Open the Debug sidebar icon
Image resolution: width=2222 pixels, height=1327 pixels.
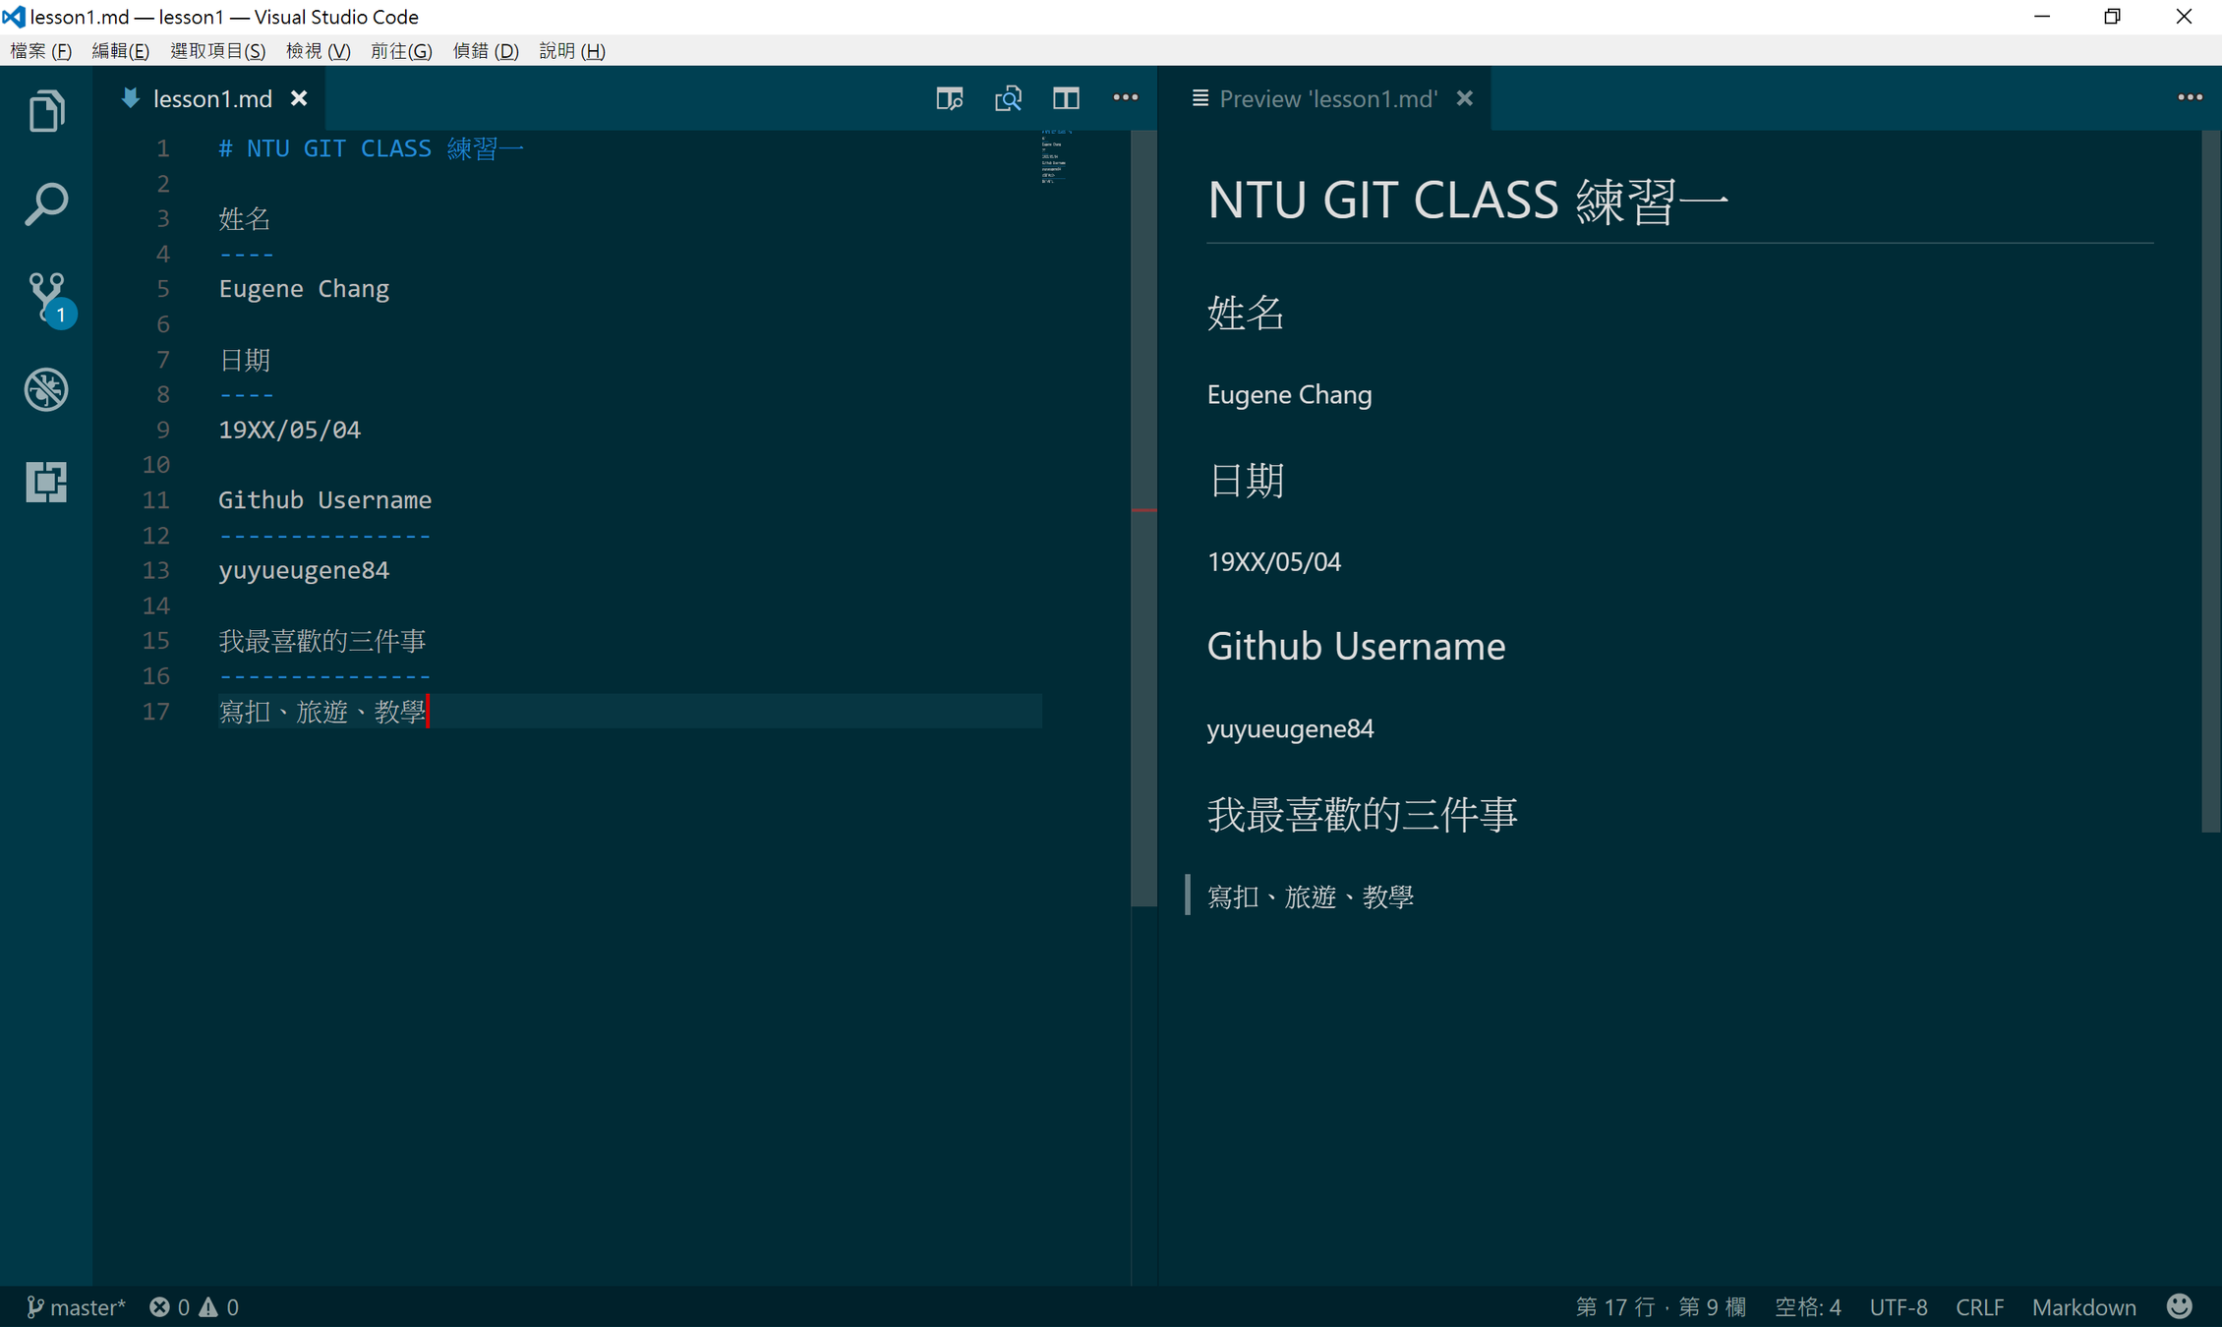(46, 389)
